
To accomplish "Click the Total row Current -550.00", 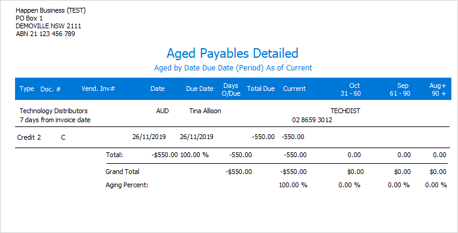I will pos(296,155).
